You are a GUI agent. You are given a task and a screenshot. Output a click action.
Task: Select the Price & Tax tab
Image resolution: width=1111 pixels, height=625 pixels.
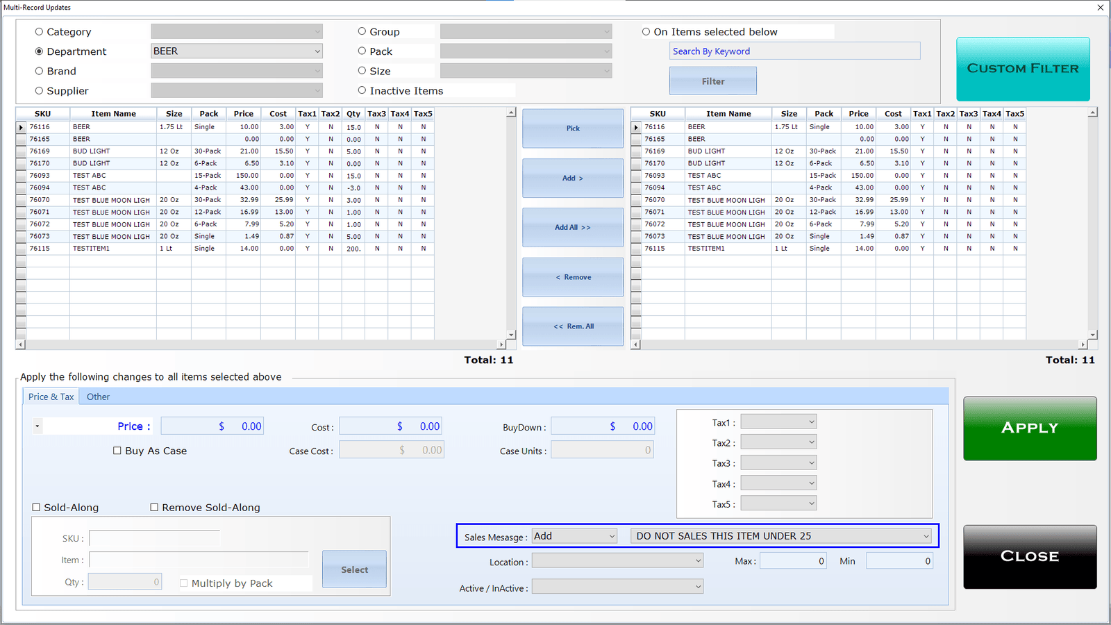pos(51,397)
